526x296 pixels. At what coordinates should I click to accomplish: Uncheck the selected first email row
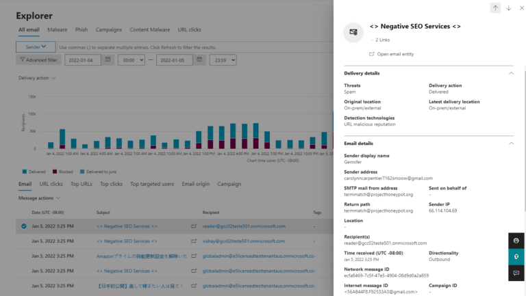[x=24, y=226]
